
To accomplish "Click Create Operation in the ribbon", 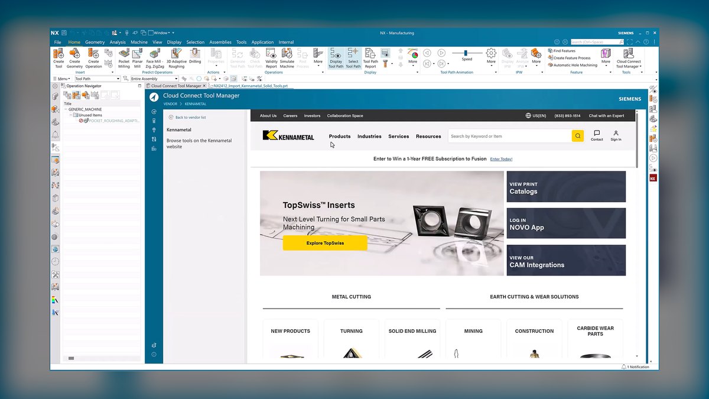I will (x=93, y=58).
